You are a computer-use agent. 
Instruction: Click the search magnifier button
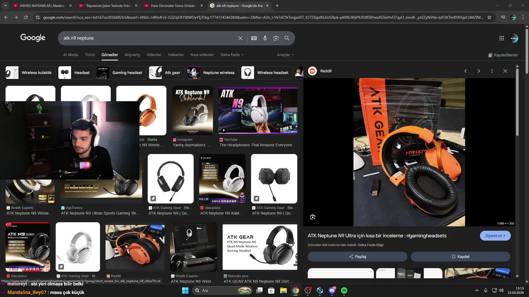tap(287, 38)
